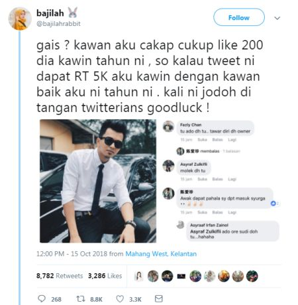Open the Facebook comments screenshot image
The image size is (298, 305).
(221, 181)
